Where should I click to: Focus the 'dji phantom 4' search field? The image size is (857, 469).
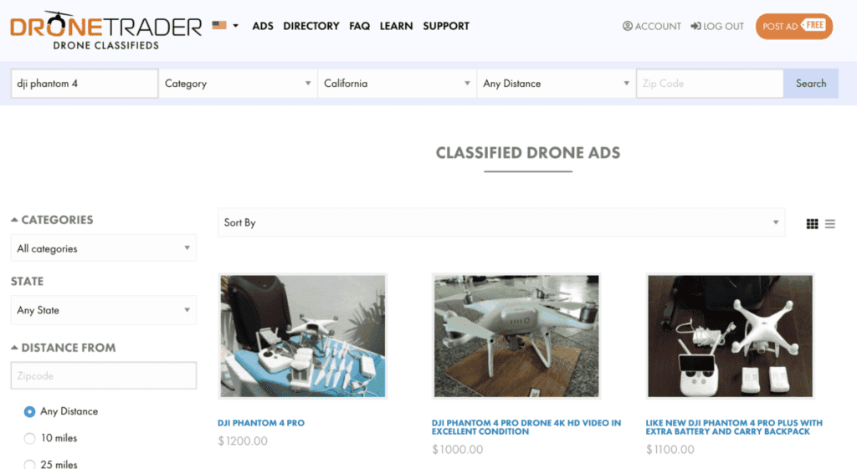tap(85, 84)
